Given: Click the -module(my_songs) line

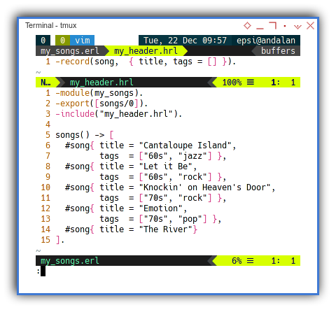Looking at the screenshot, I should pos(99,93).
